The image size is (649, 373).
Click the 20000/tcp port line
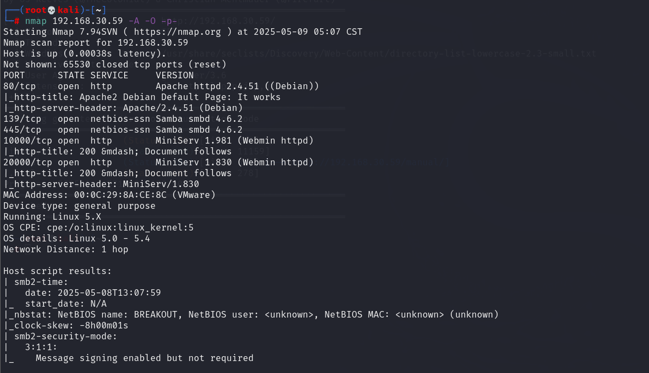pyautogui.click(x=158, y=162)
